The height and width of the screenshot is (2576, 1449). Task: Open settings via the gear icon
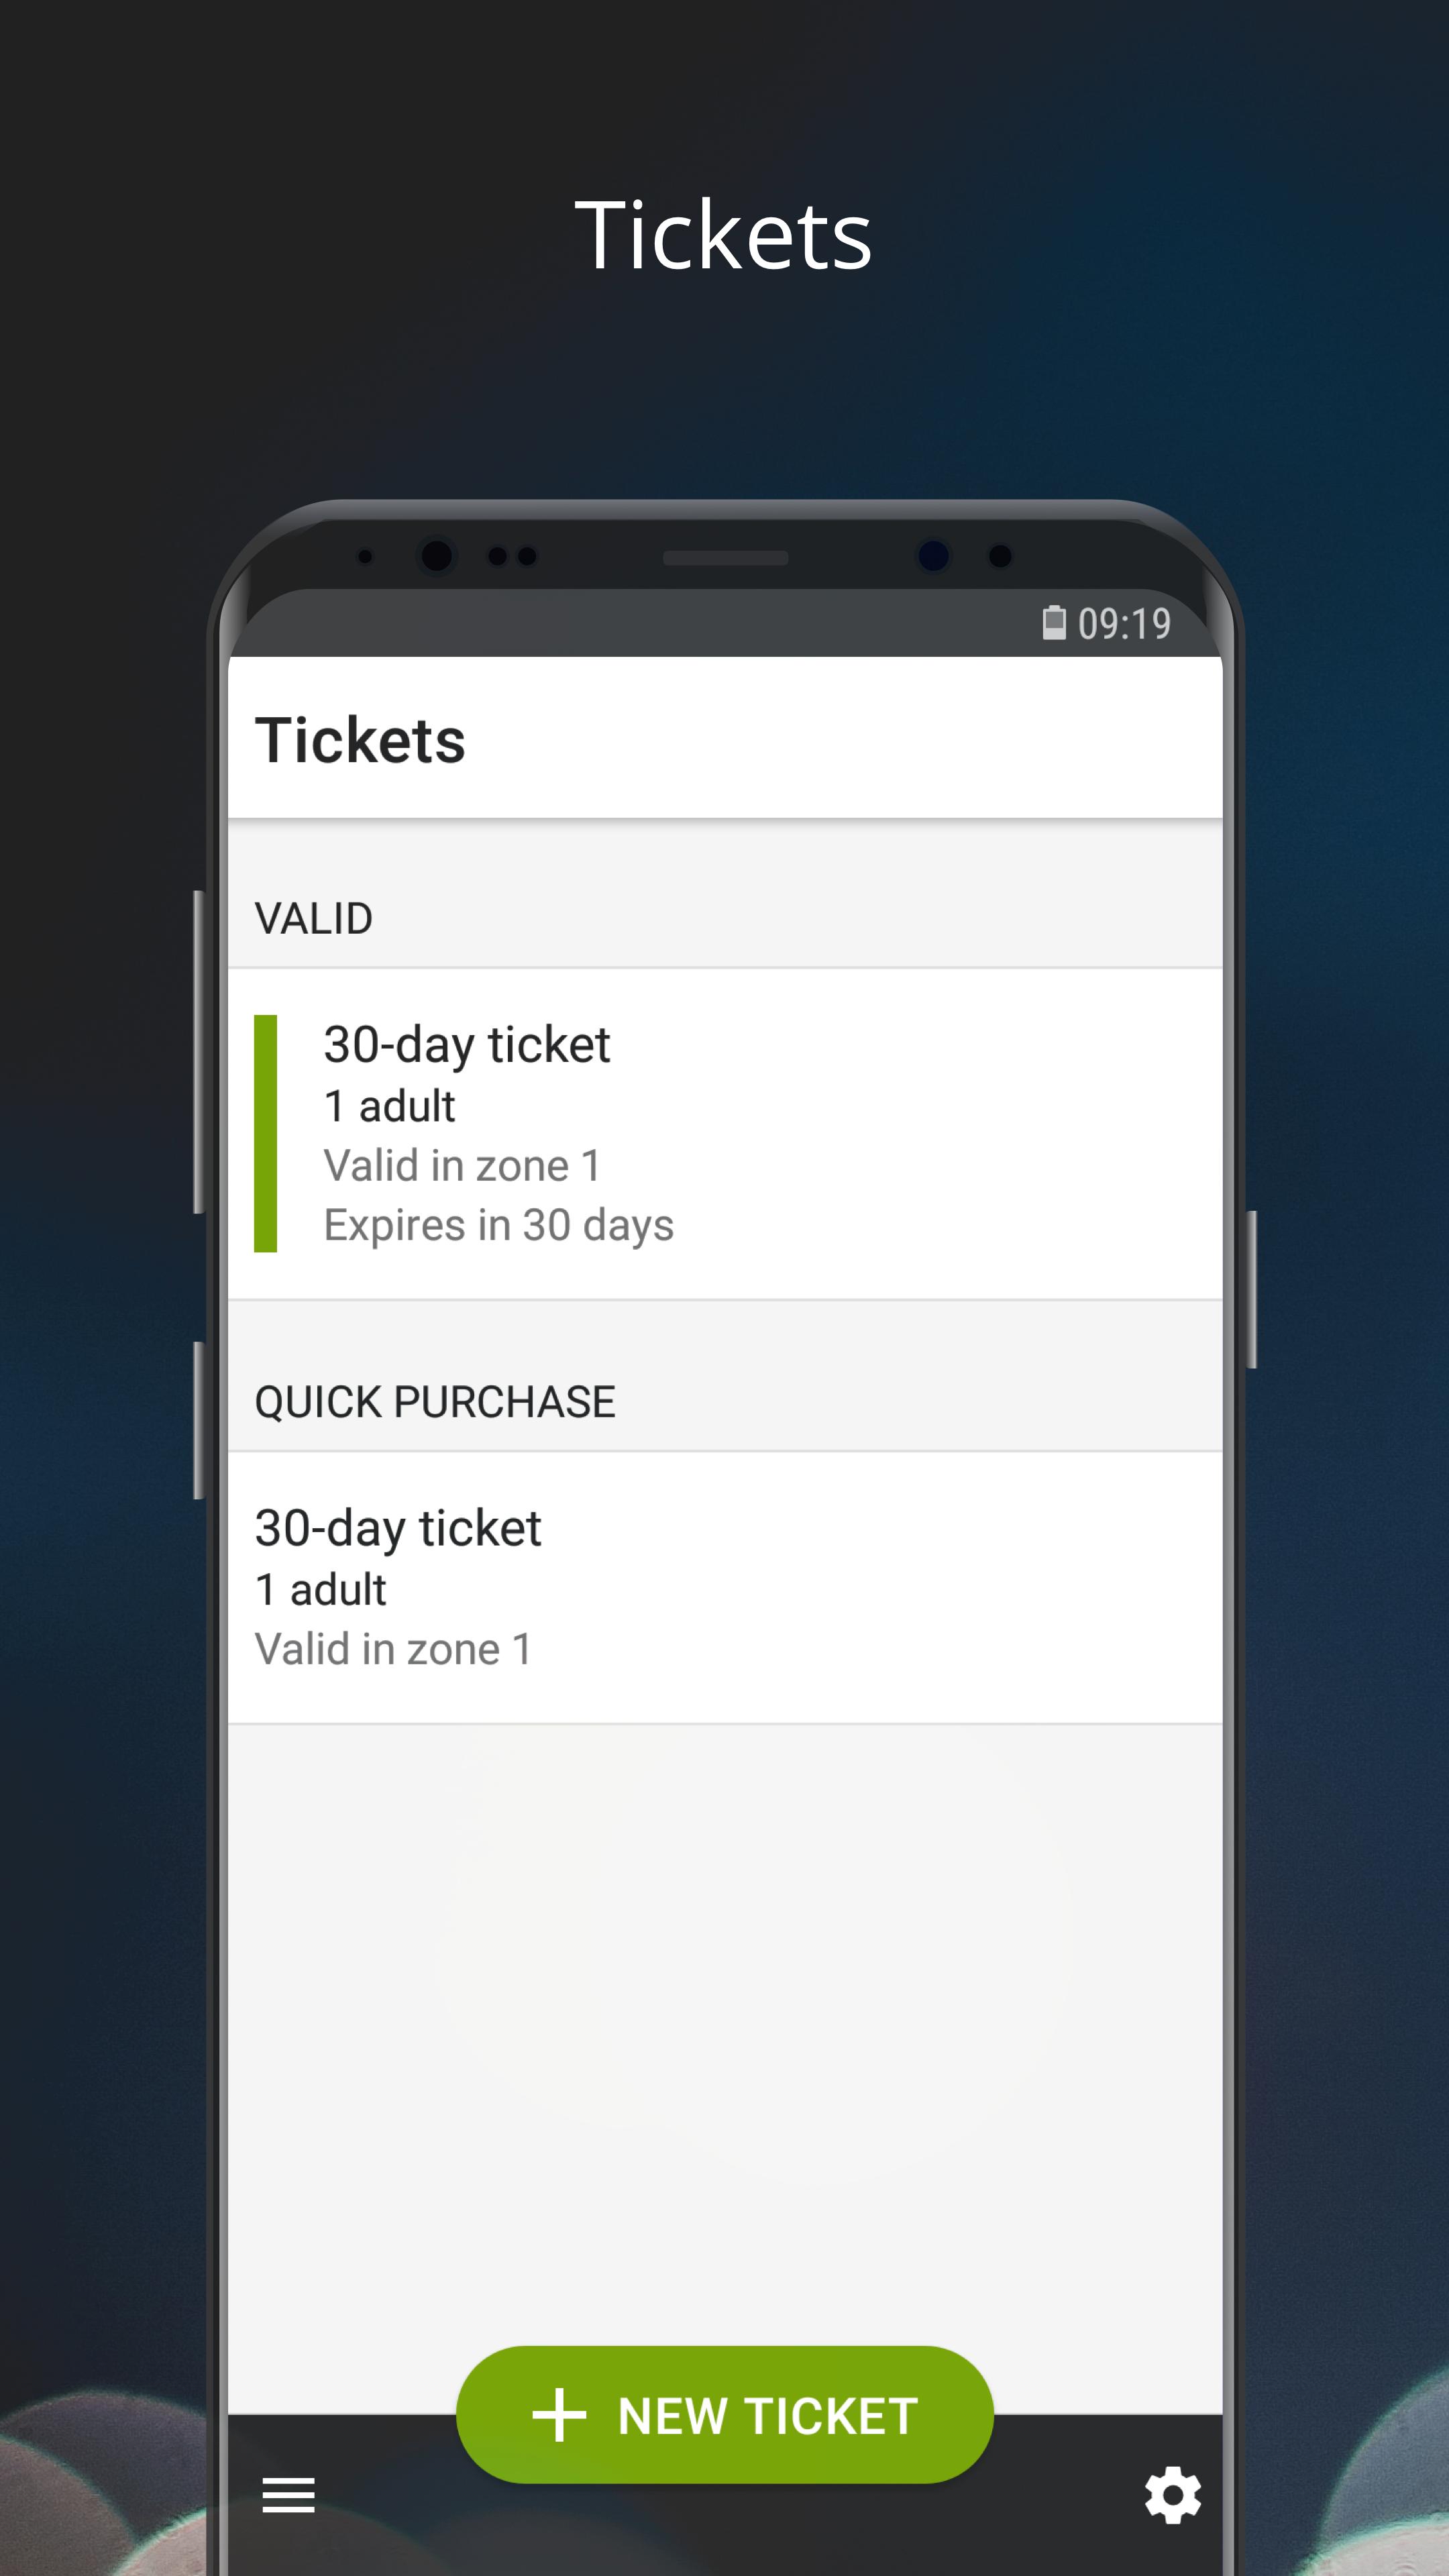(1172, 2495)
